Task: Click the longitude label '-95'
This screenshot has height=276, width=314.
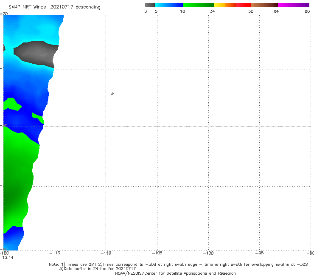Action: pos(259,253)
